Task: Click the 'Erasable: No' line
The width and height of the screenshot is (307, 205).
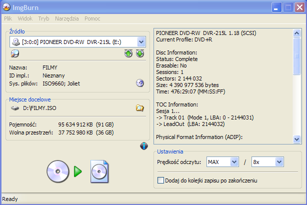Action: (x=171, y=65)
